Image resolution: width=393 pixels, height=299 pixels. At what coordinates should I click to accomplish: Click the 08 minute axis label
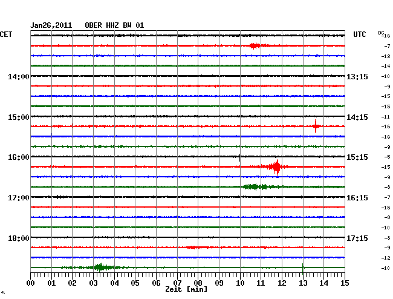tap(198, 283)
